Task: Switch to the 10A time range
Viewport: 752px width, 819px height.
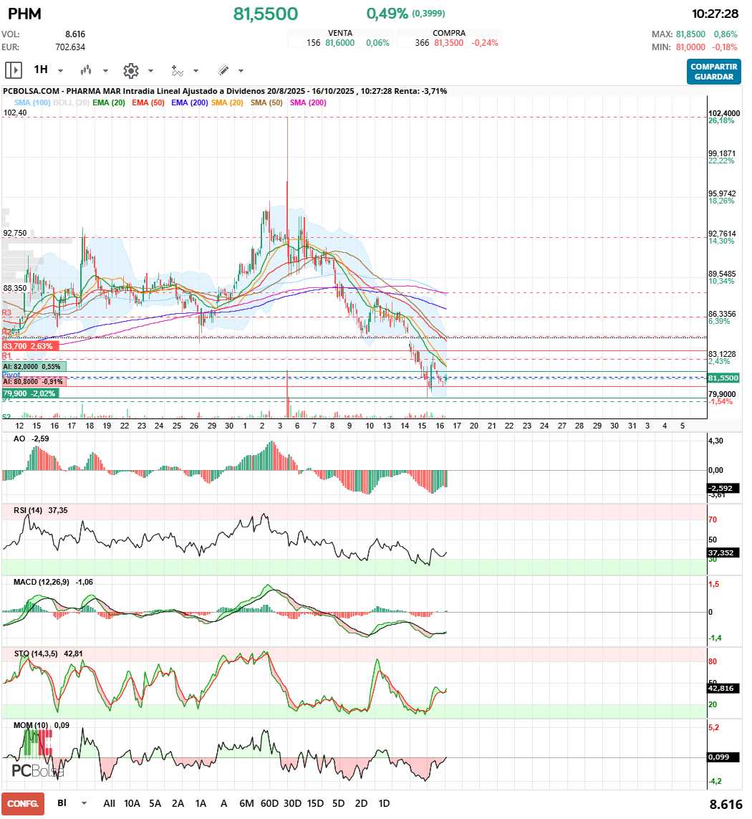Action: click(132, 804)
